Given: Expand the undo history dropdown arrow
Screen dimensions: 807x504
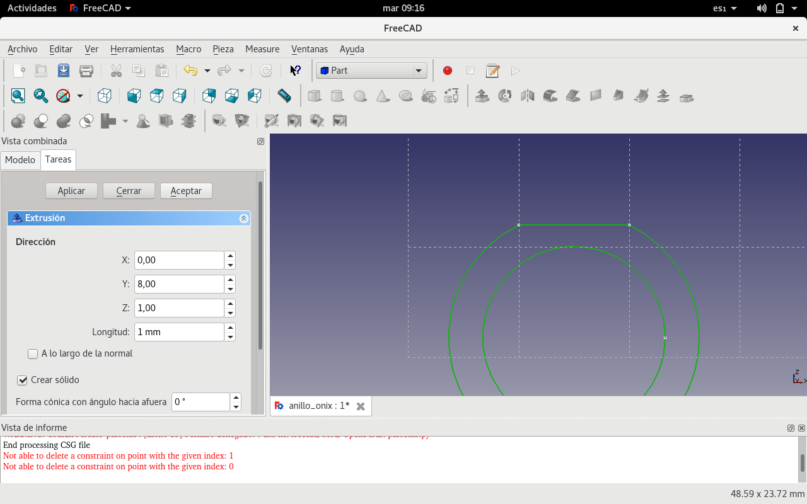Looking at the screenshot, I should (207, 71).
